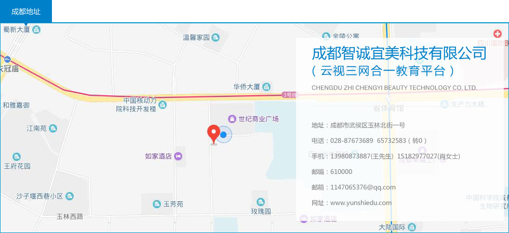Screen dimensions: 509x233
Task: Click the 华侨大厦 building icon
Action: 266,87
